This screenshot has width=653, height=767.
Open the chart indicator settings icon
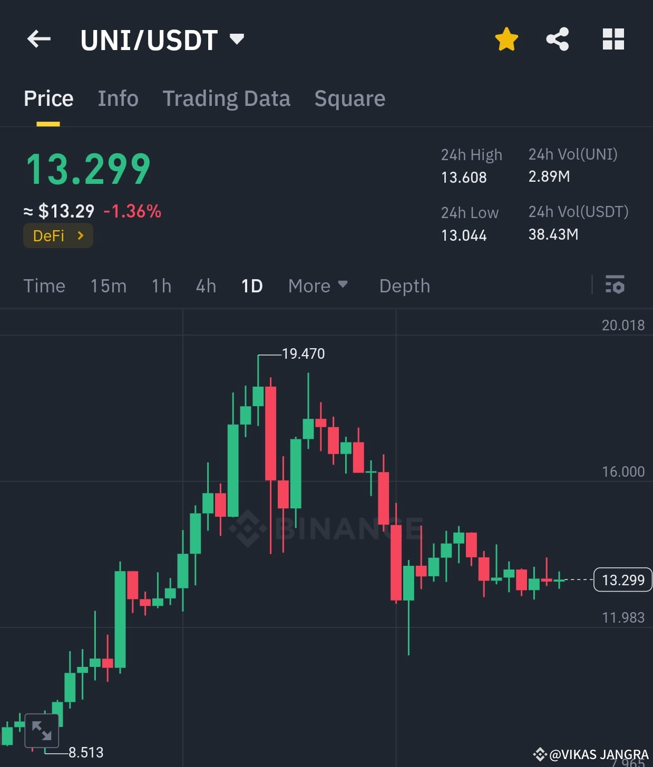[x=615, y=285]
